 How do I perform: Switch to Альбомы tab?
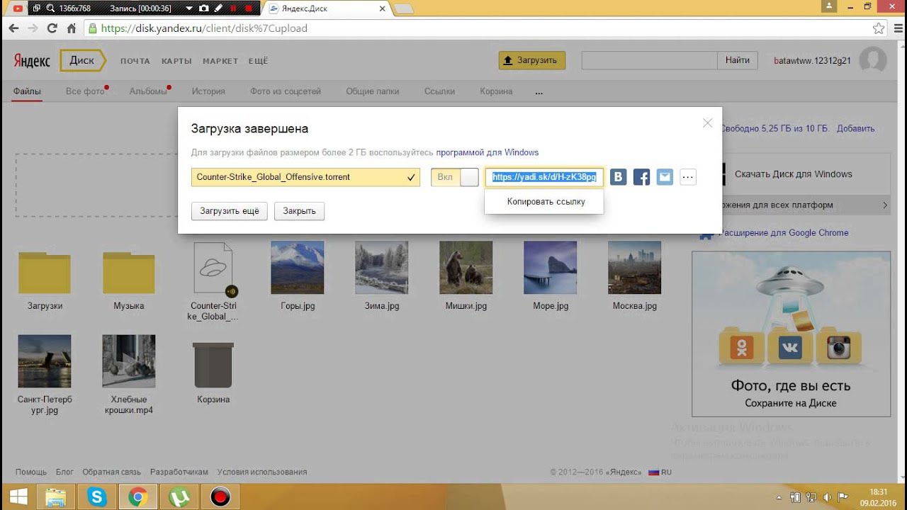point(147,91)
